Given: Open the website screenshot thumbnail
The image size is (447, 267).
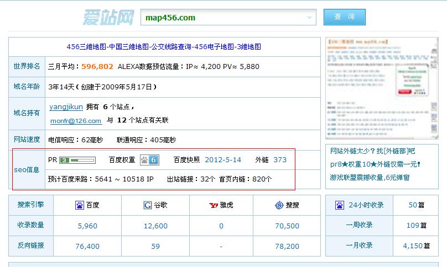Looking at the screenshot, I should pyautogui.click(x=381, y=88).
